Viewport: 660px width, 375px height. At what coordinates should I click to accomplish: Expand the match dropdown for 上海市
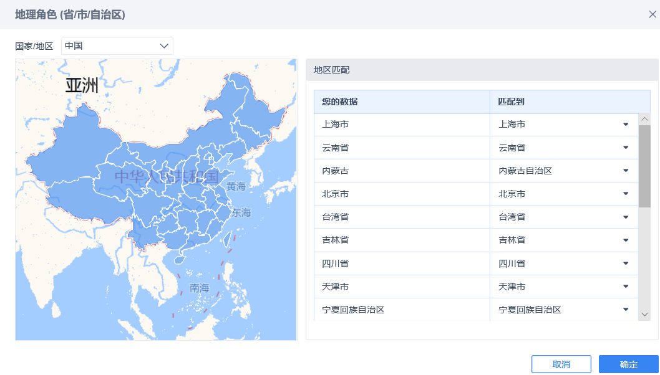click(626, 125)
